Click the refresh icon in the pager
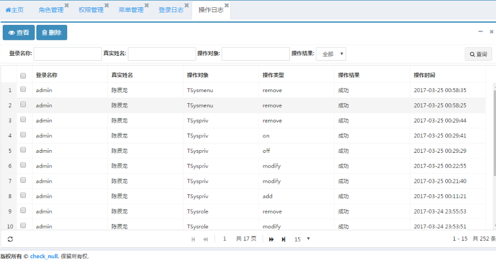Image resolution: width=496 pixels, height=261 pixels. [10, 239]
